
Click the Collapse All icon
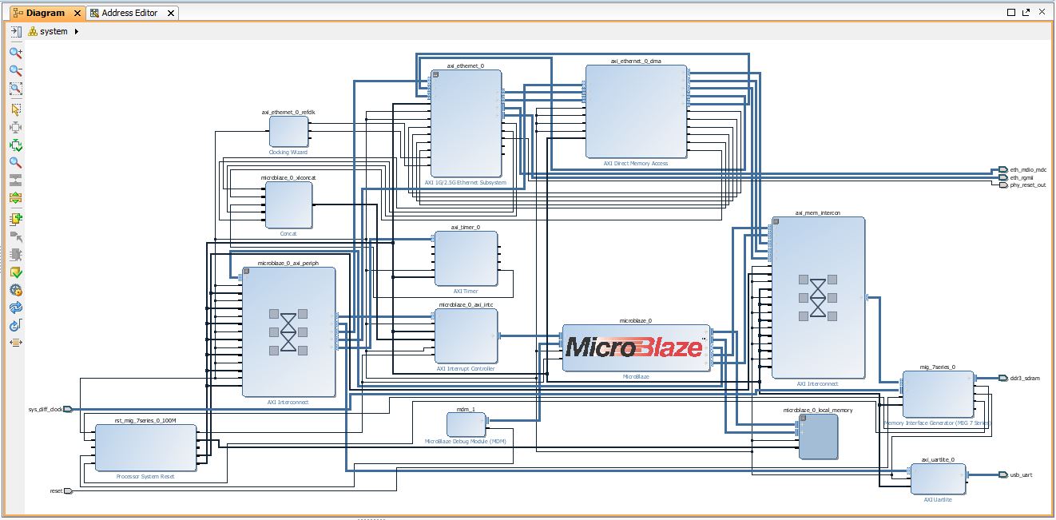[x=15, y=181]
